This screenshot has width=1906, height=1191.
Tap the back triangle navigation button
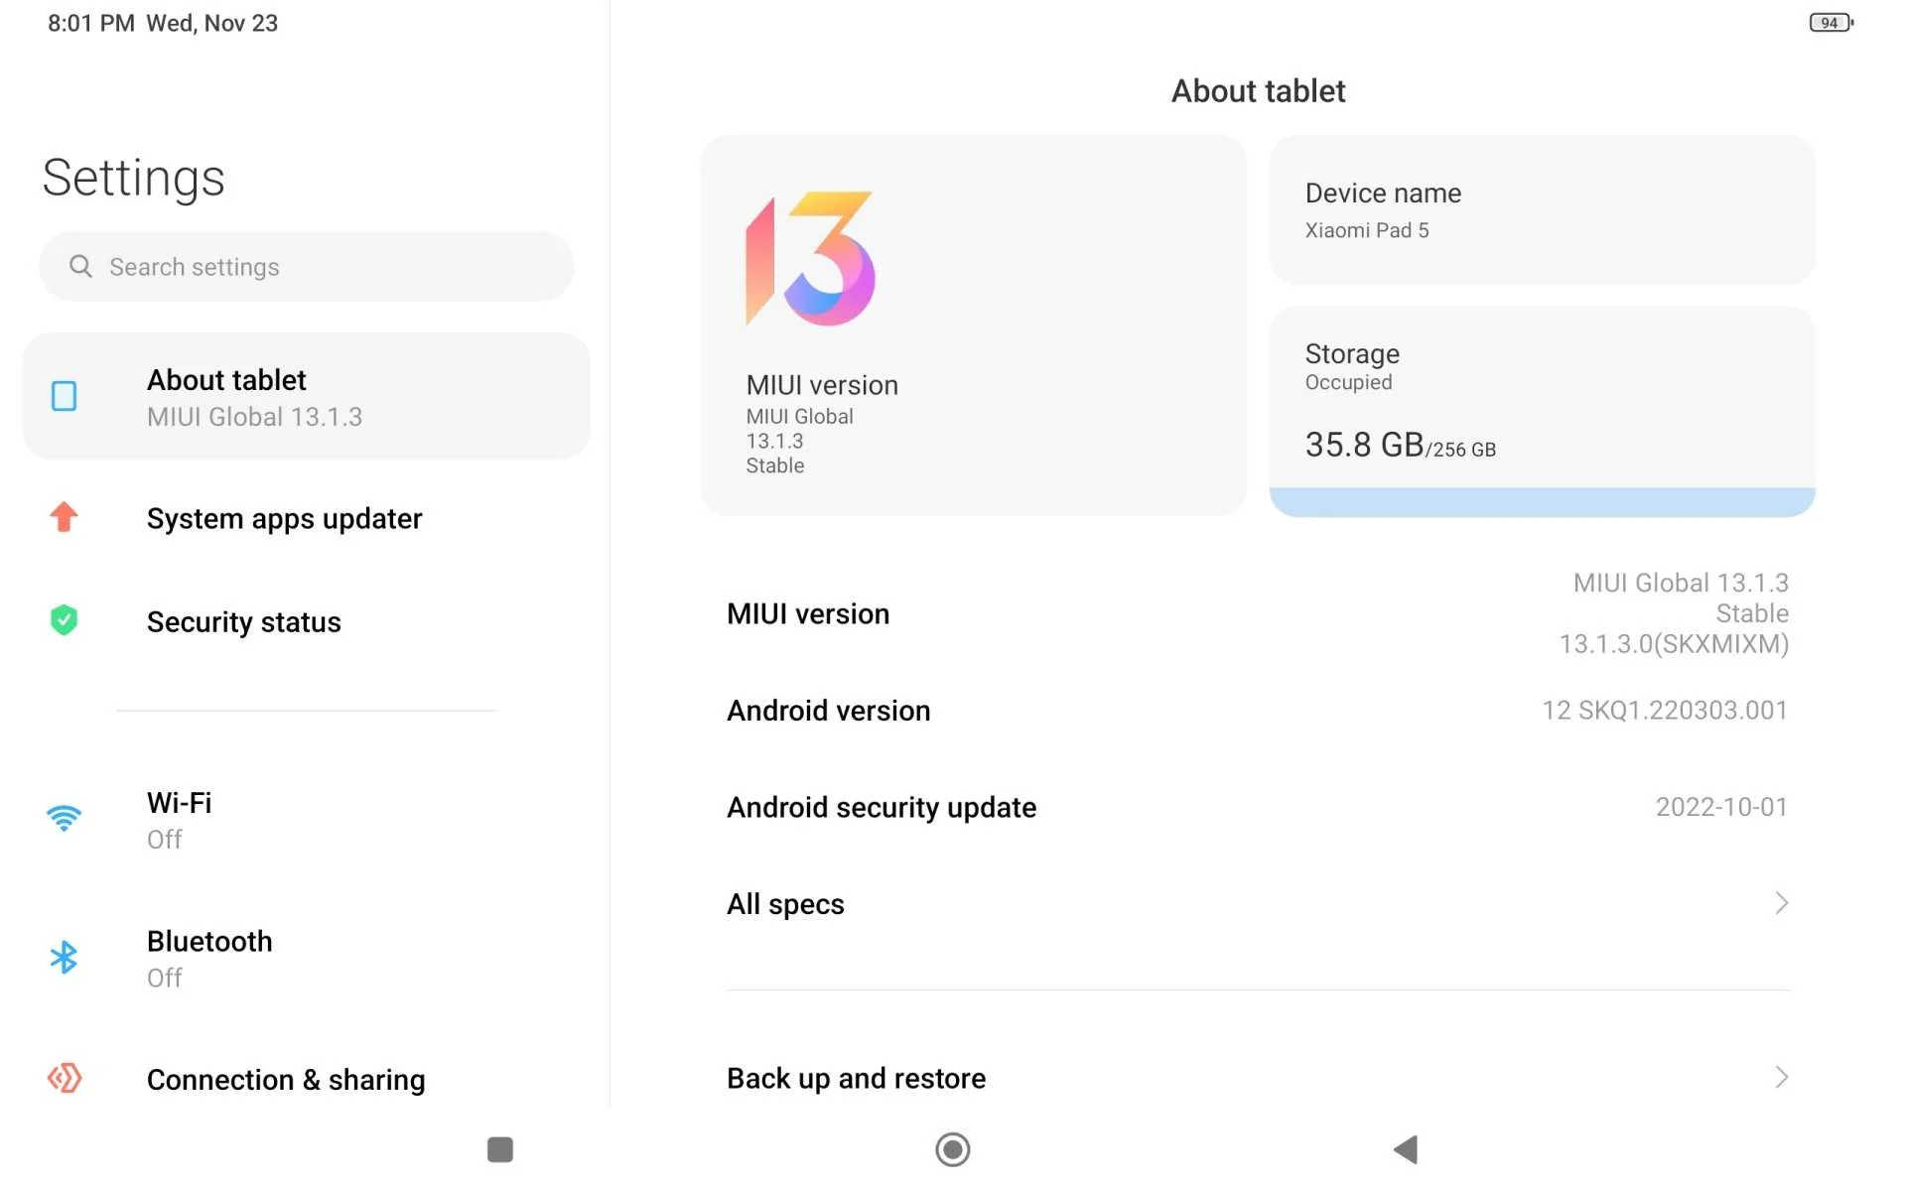[x=1405, y=1149]
